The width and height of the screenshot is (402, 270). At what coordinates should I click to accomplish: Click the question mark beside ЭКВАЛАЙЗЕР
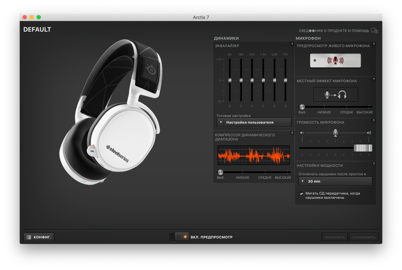(292, 44)
